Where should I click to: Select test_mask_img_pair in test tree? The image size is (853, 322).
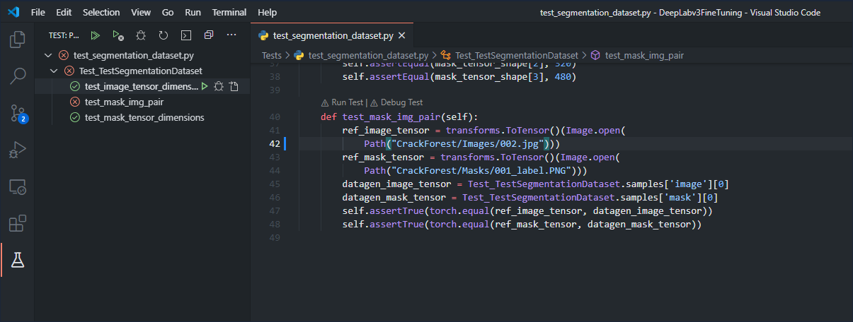[124, 102]
